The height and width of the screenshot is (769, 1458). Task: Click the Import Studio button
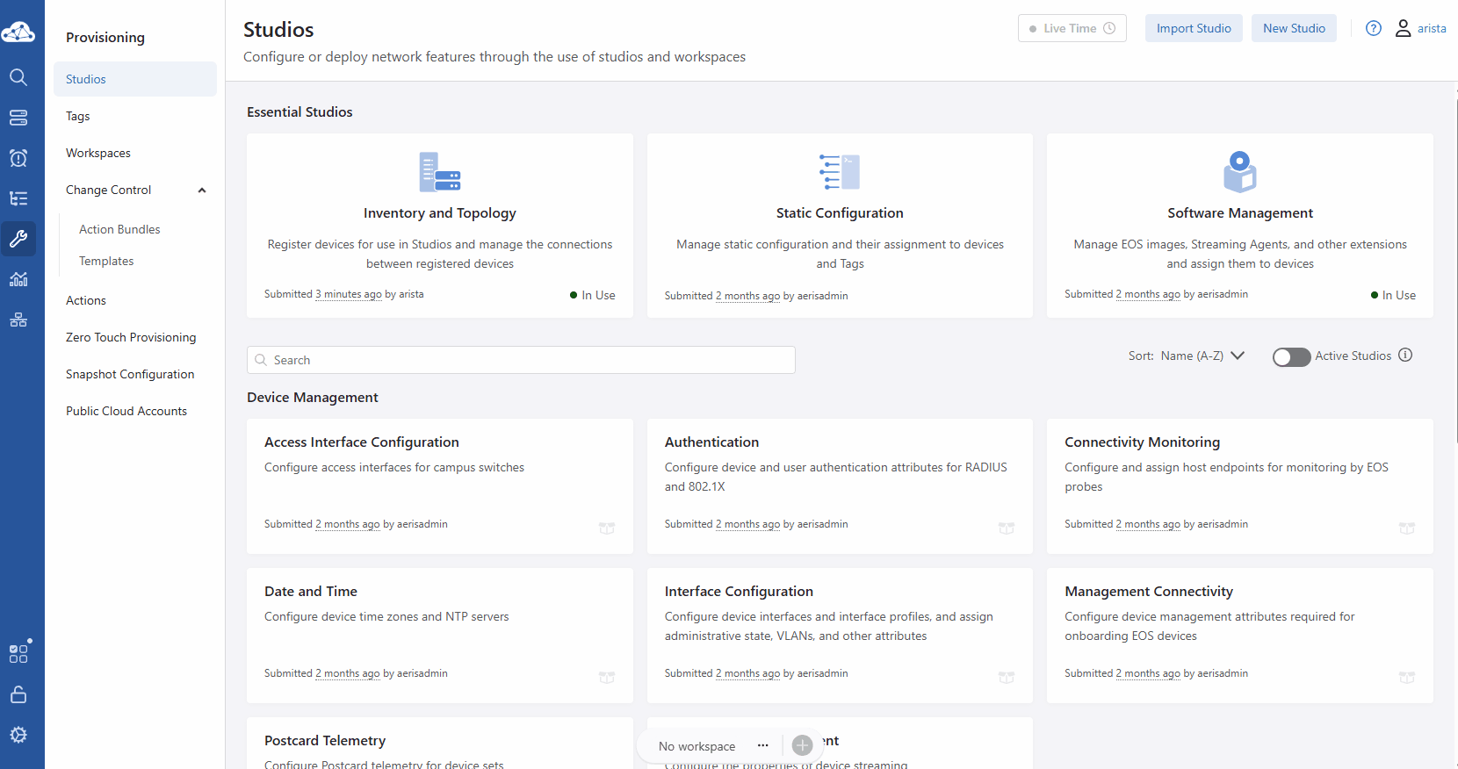[1194, 28]
